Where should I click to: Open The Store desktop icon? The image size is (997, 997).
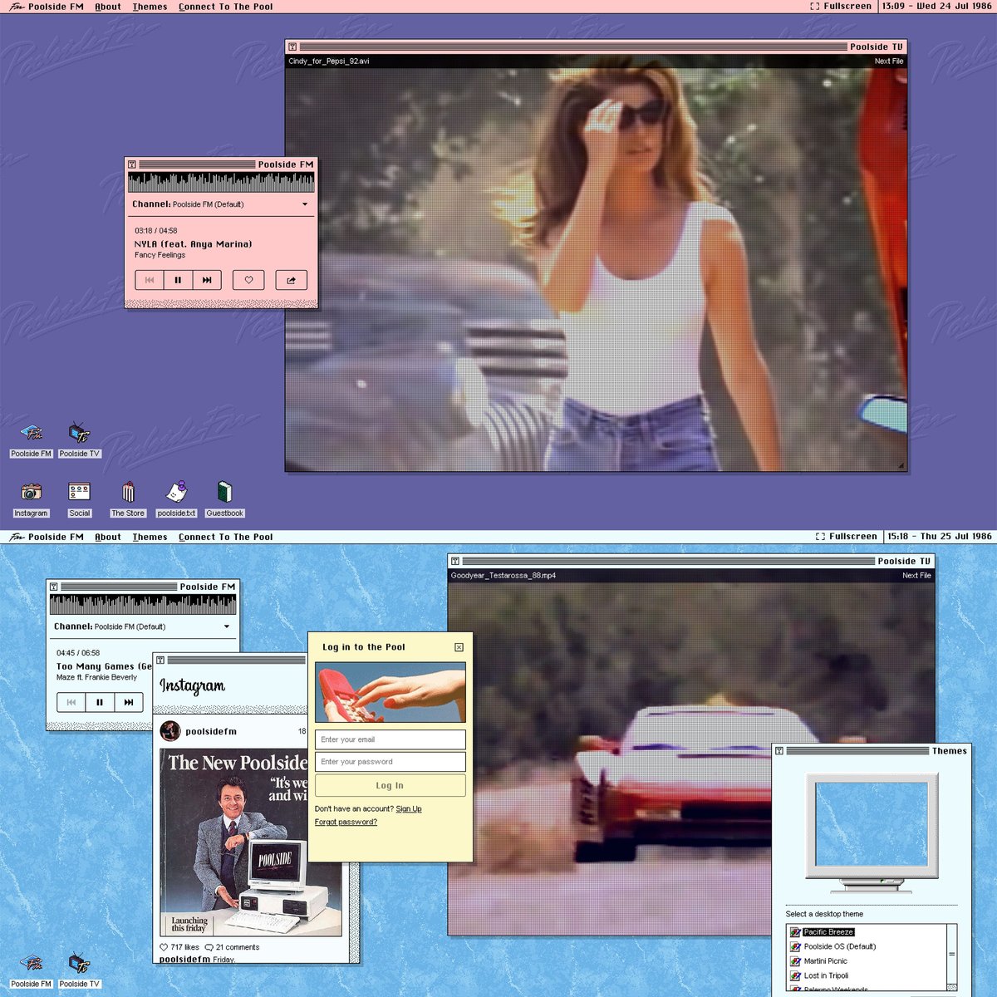(128, 493)
